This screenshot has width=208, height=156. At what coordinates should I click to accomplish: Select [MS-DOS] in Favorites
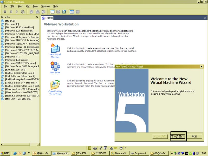point(10,21)
